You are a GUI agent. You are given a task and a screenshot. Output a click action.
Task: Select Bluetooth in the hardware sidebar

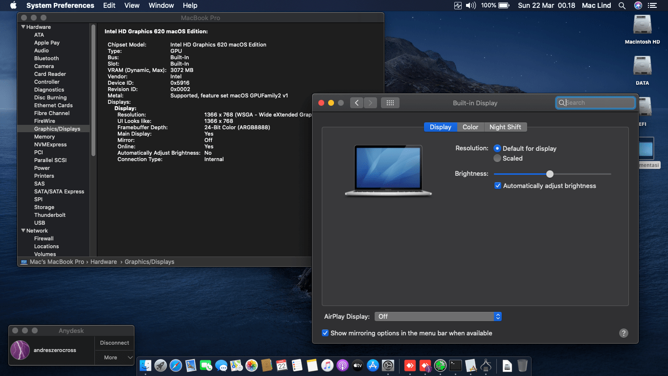[x=46, y=58]
